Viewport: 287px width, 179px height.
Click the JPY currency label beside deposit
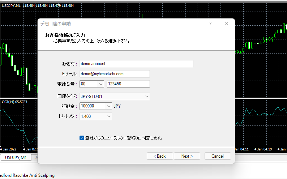(117, 106)
